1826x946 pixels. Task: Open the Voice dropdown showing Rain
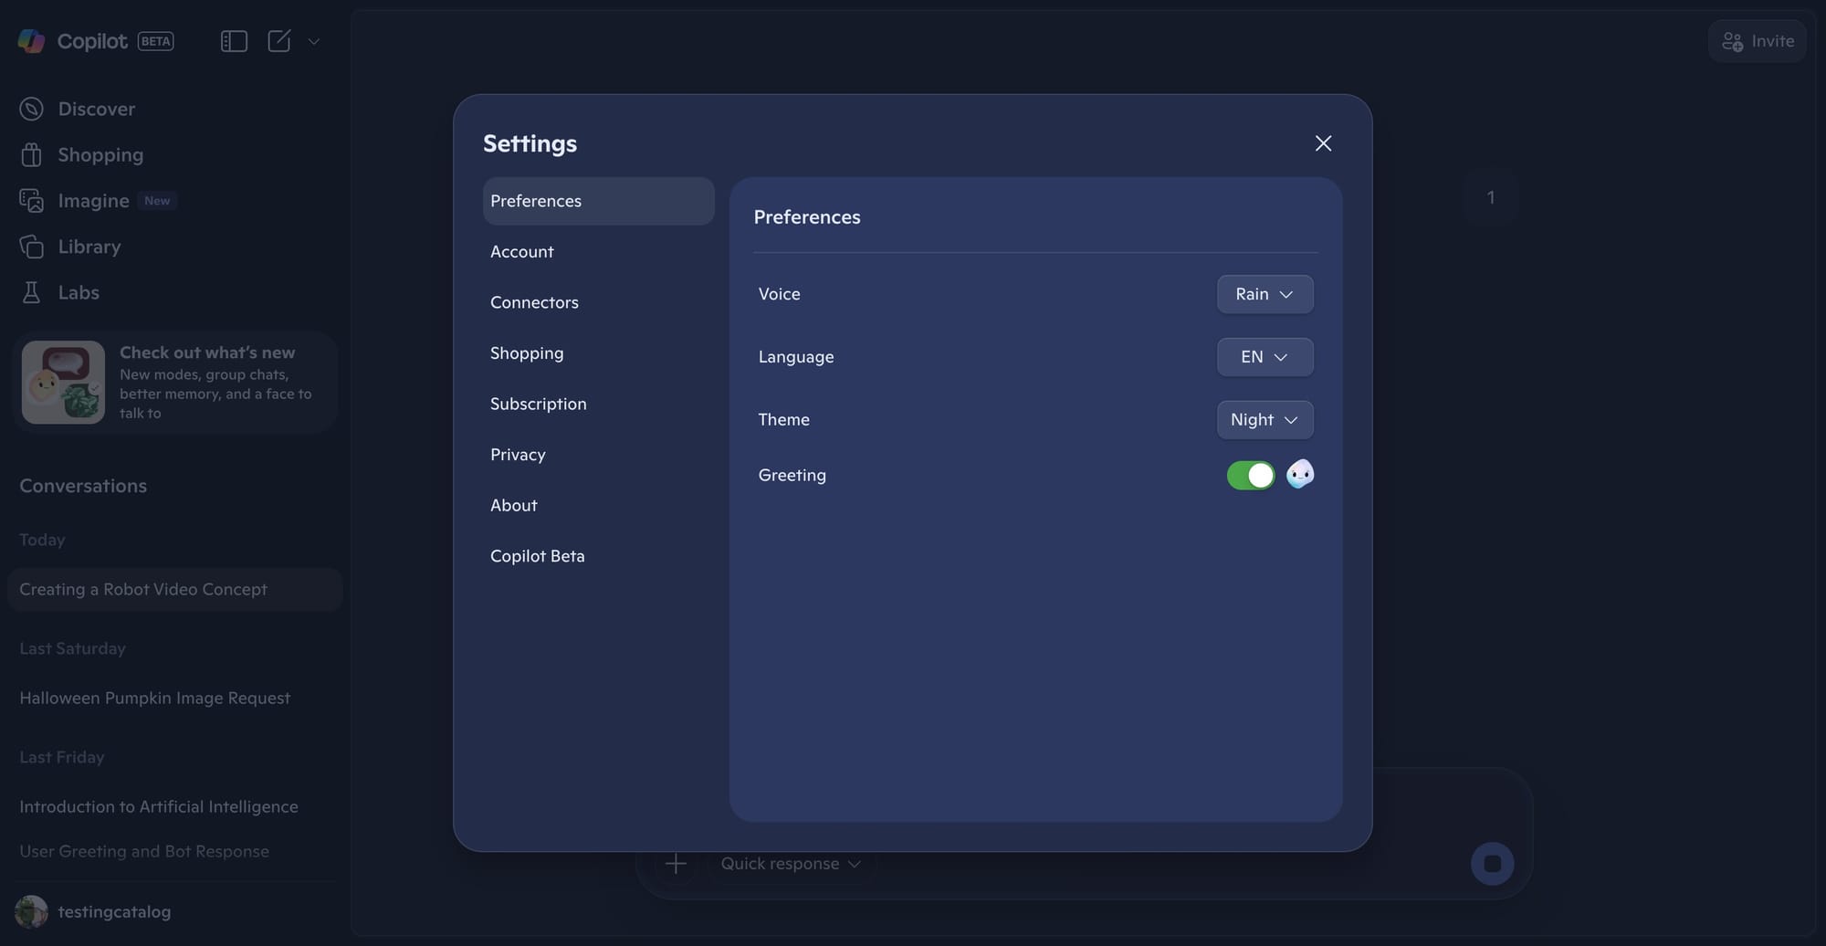pos(1265,294)
